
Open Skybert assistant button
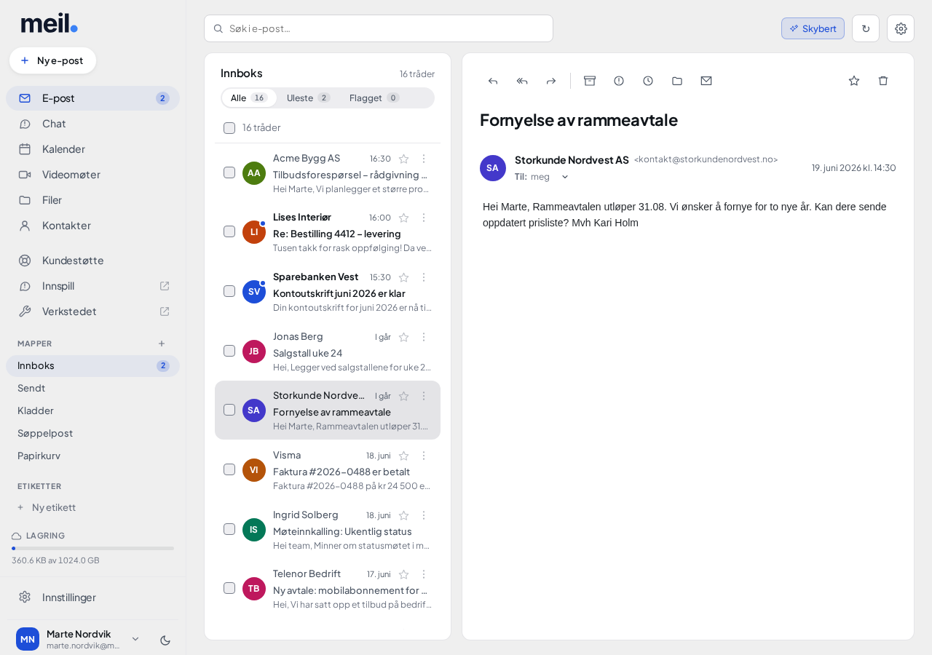tap(813, 28)
